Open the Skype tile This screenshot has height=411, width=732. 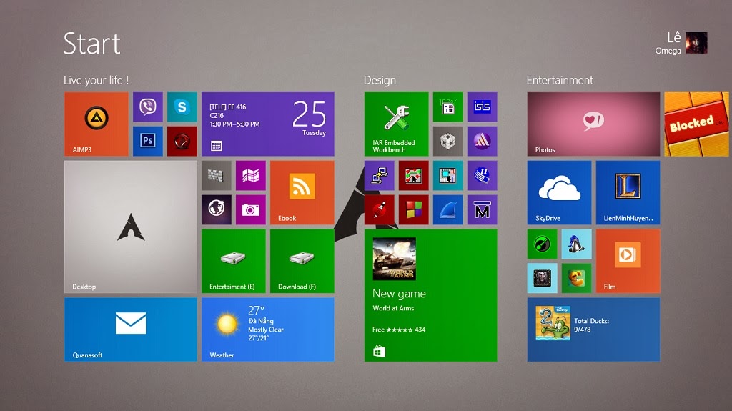tap(182, 107)
